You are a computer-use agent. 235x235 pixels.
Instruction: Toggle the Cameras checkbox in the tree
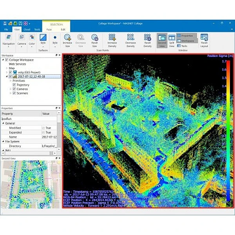click(x=14, y=89)
